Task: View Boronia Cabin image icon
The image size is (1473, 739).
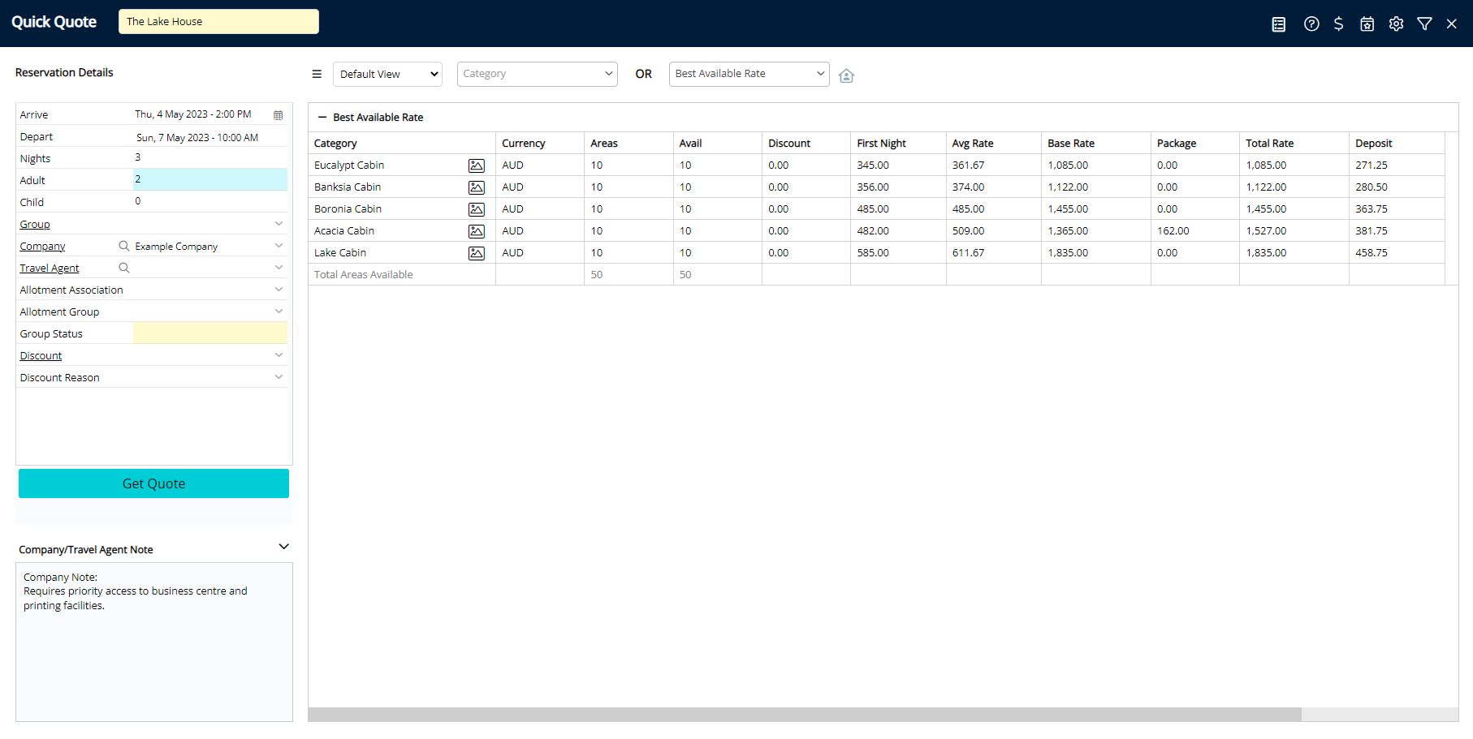Action: point(477,209)
